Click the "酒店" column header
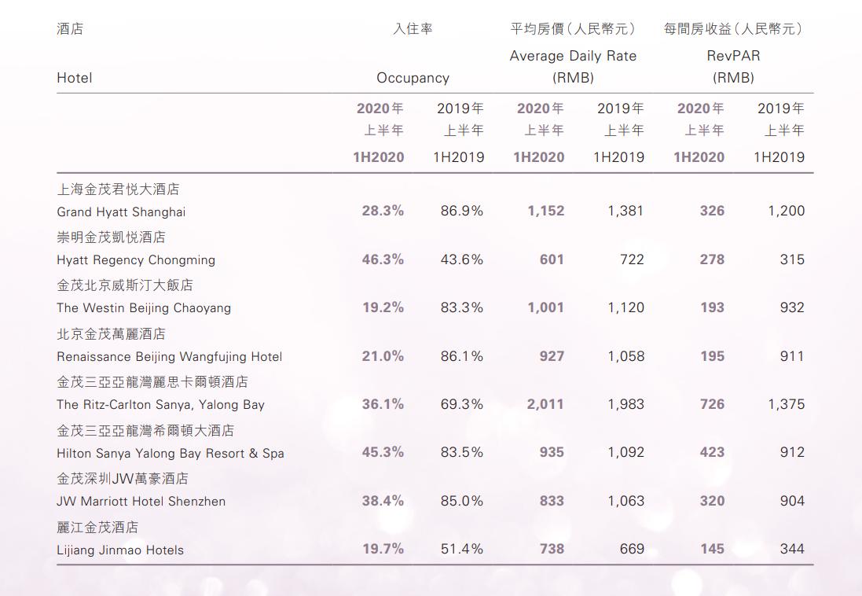862x596 pixels. pos(70,28)
